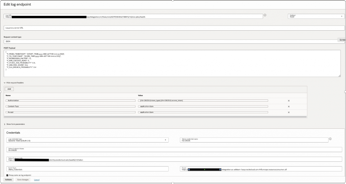
Task: Open the Method dropdown showing POST
Action: click(316, 16)
